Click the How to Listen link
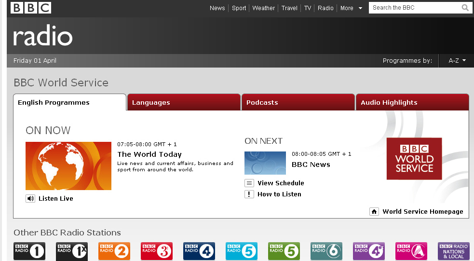474x261 pixels. [279, 194]
